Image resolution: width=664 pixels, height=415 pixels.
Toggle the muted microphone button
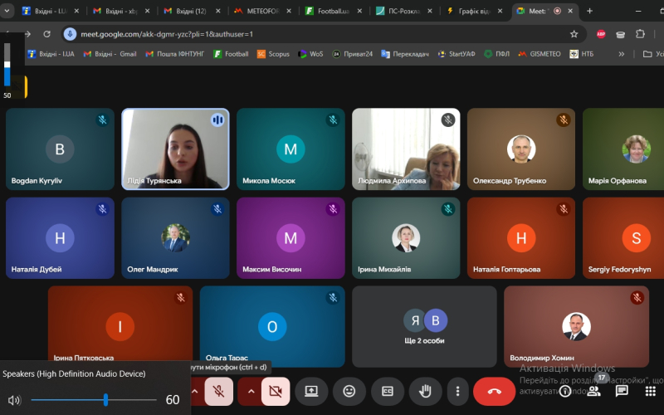[219, 391]
